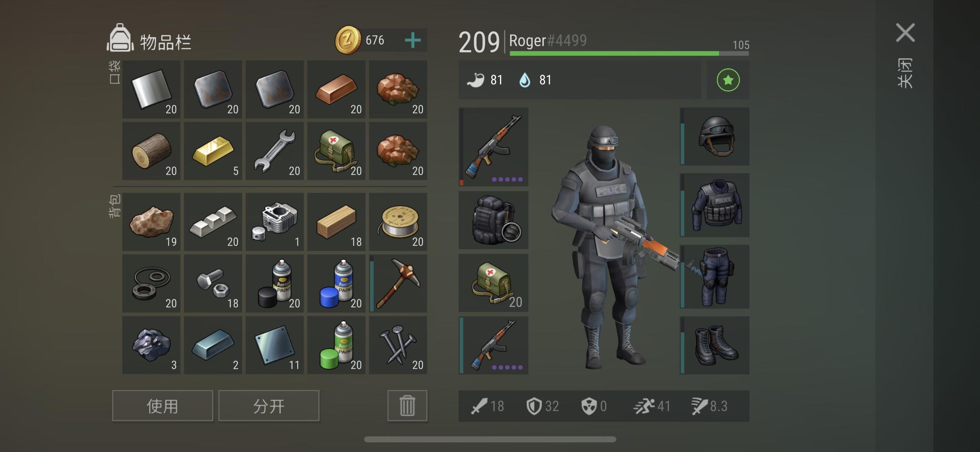Click the top equipped AK rifle slot

pos(494,147)
